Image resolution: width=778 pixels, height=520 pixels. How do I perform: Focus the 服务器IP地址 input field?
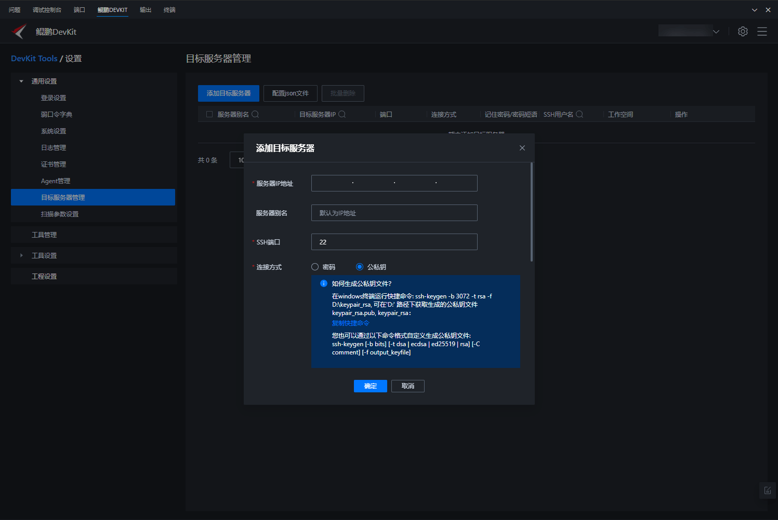click(394, 183)
